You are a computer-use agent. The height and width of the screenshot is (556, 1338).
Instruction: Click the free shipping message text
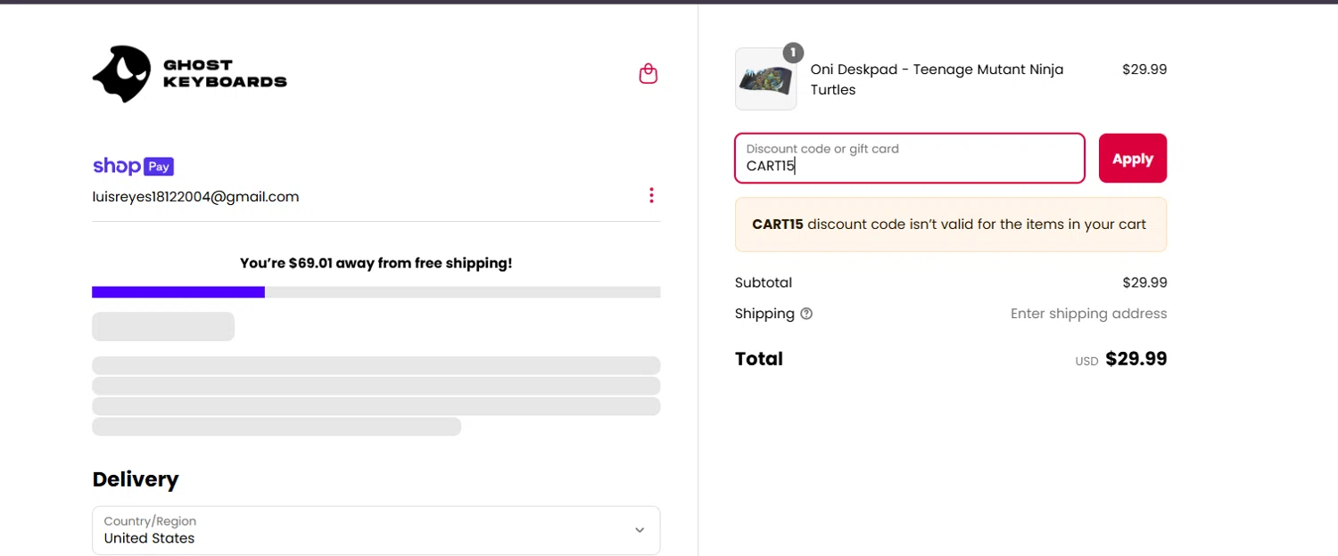376,264
